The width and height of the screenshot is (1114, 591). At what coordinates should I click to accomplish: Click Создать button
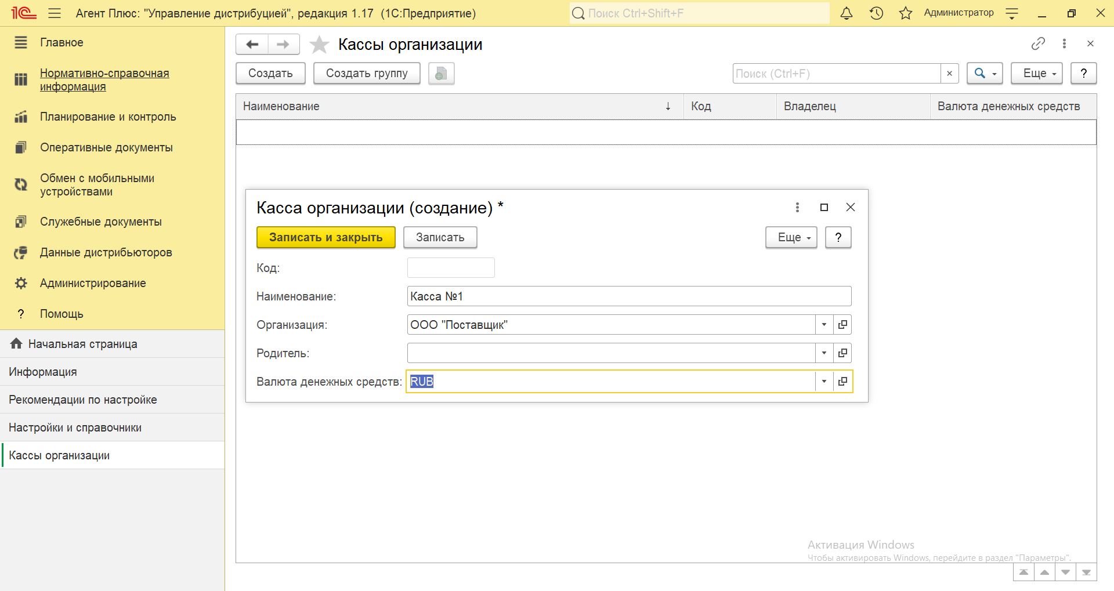(x=270, y=74)
